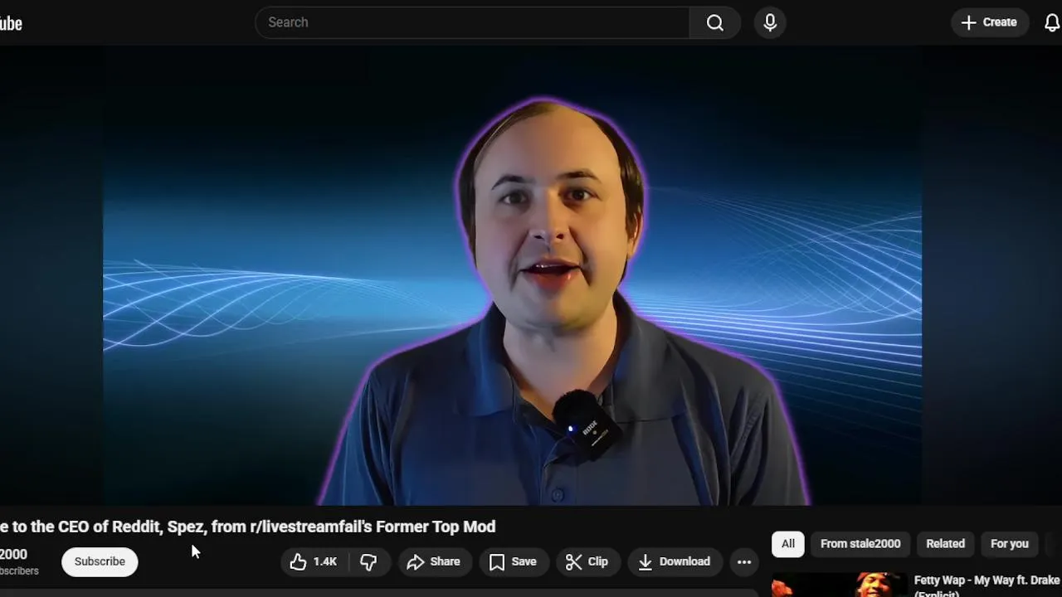Click the Create button
Viewport: 1062px width, 597px height.
[x=989, y=22]
